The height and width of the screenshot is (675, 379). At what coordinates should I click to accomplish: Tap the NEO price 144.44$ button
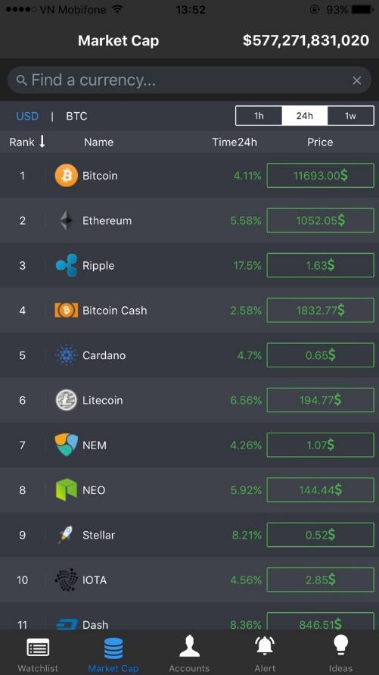click(x=321, y=489)
